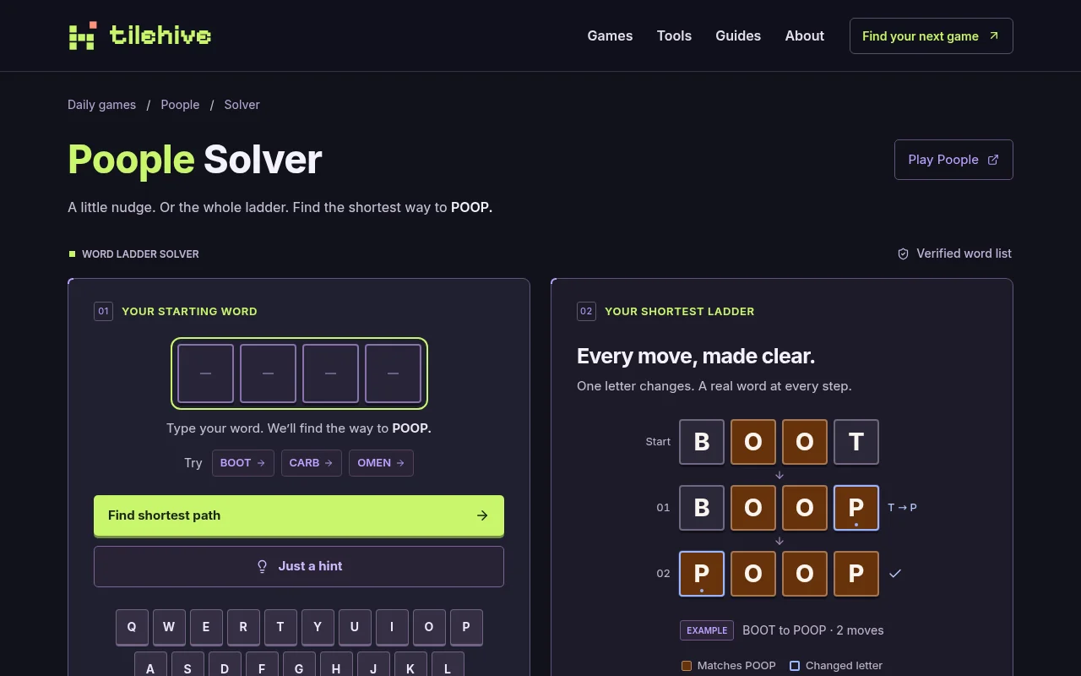Click the Matches POOP brown swatch
Viewport: 1081px width, 676px height.
[x=687, y=666]
